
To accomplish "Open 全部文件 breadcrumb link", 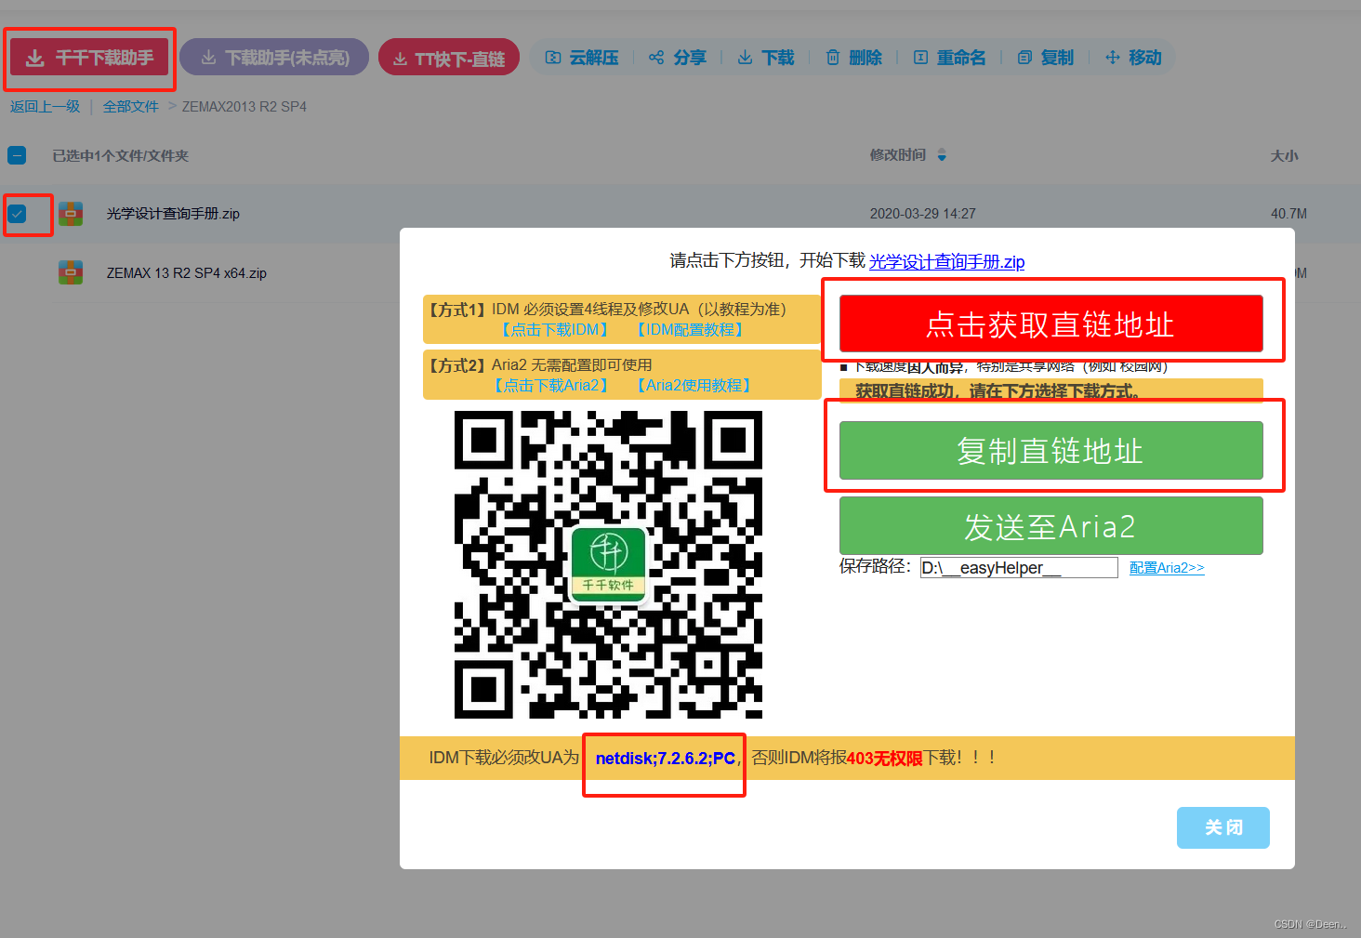I will coord(130,107).
